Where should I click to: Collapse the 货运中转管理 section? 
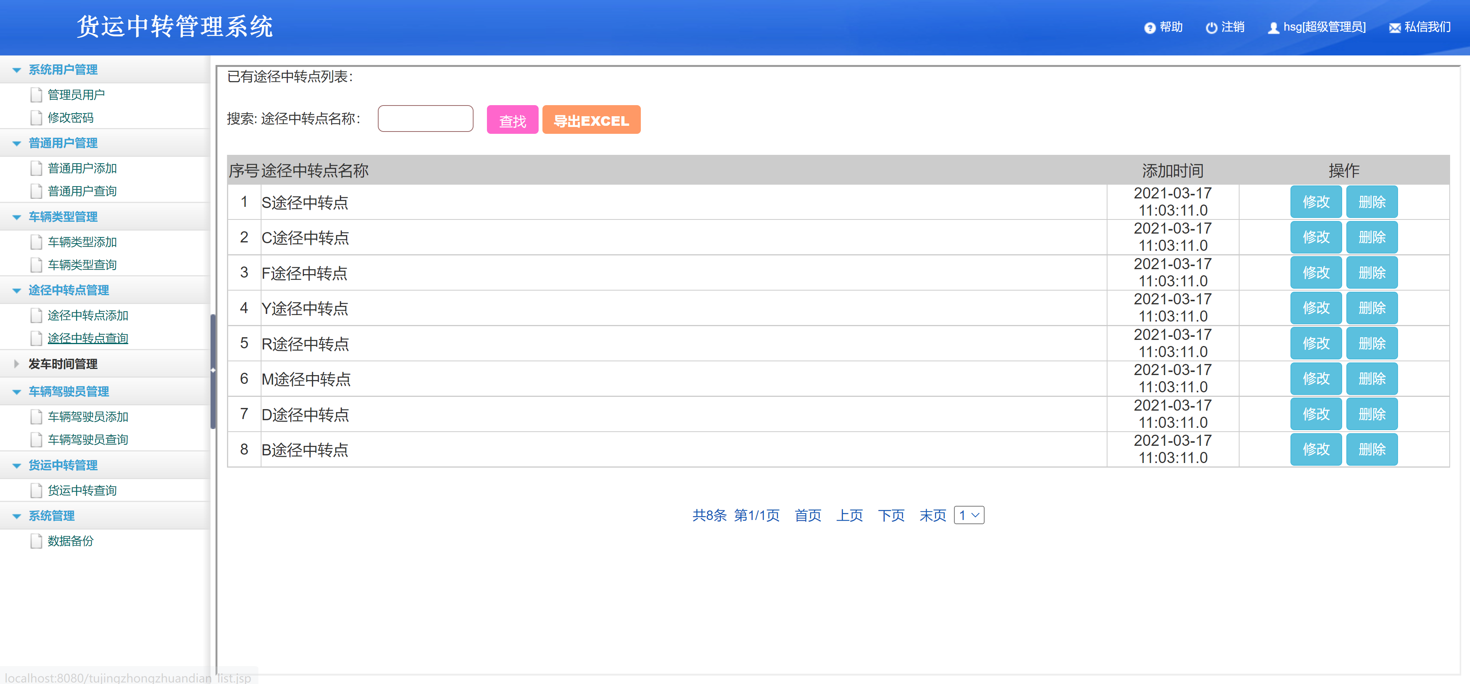16,466
